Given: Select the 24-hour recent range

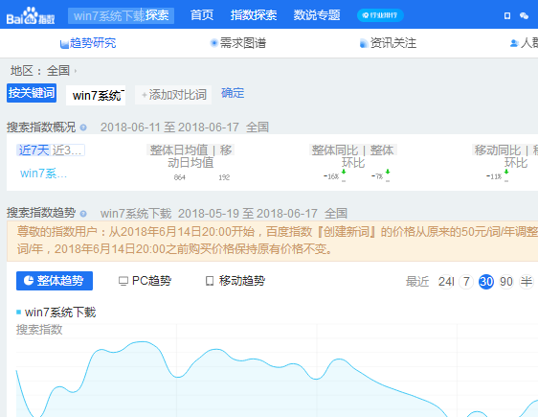Looking at the screenshot, I should click(446, 282).
